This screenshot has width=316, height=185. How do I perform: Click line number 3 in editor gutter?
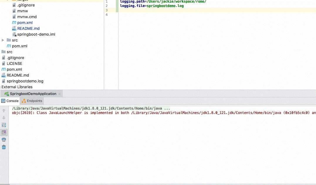point(107,10)
